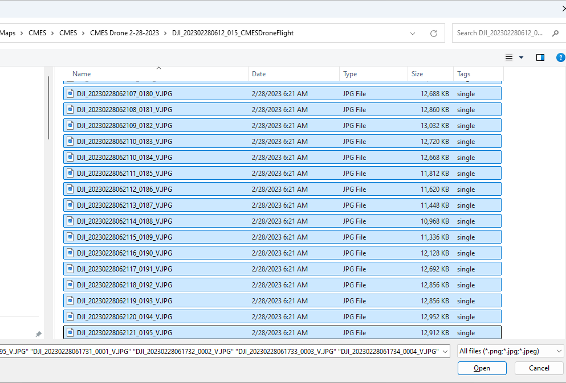Viewport: 566px width, 383px height.
Task: Click the Refresh folder icon
Action: (x=434, y=34)
